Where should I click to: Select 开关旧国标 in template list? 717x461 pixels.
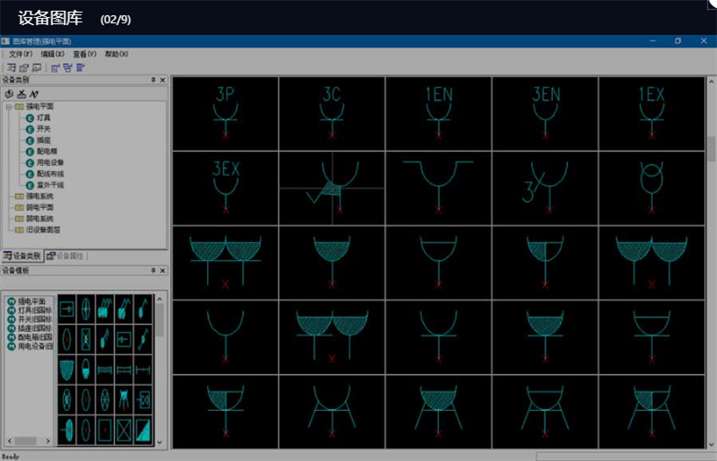(x=34, y=318)
